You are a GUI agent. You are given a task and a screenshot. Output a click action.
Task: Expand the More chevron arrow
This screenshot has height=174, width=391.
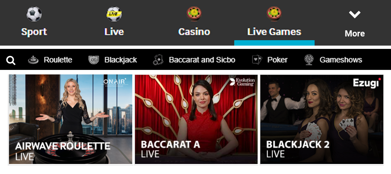pyautogui.click(x=355, y=14)
